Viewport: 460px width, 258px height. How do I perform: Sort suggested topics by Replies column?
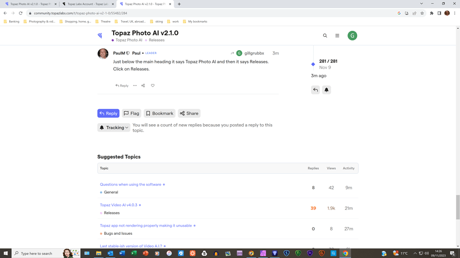click(x=313, y=168)
